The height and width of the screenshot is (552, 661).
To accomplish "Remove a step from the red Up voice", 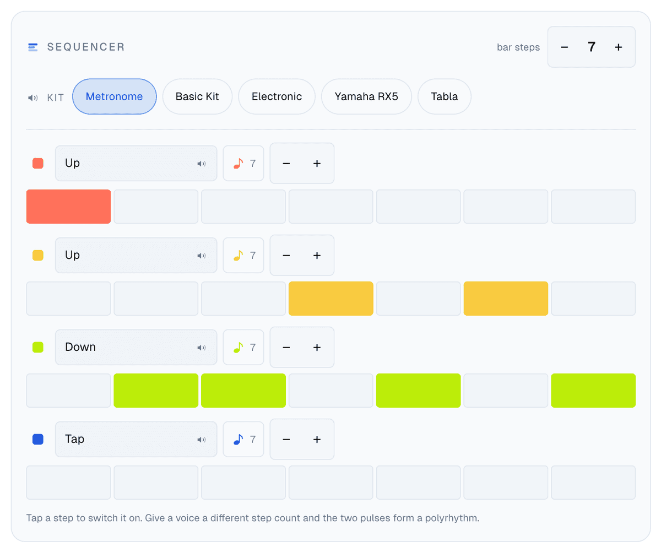I will [x=286, y=163].
